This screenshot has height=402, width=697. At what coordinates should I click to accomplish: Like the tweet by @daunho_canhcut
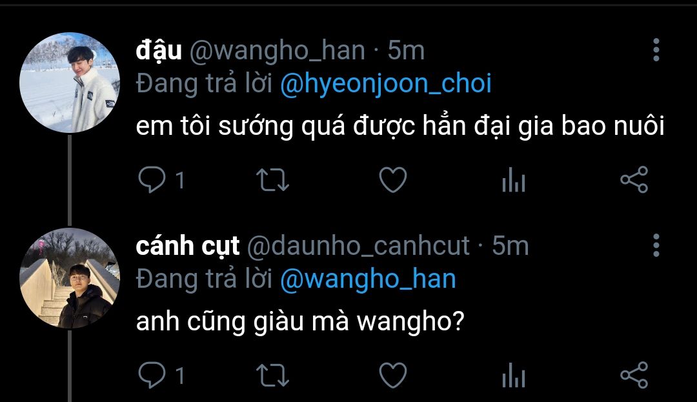[393, 376]
